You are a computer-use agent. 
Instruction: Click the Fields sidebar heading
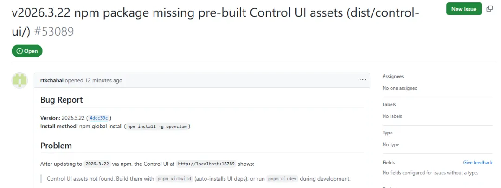pyautogui.click(x=389, y=163)
